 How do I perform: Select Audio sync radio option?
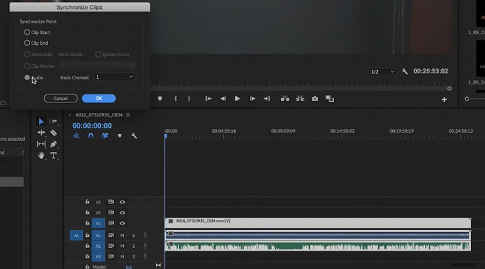(27, 78)
